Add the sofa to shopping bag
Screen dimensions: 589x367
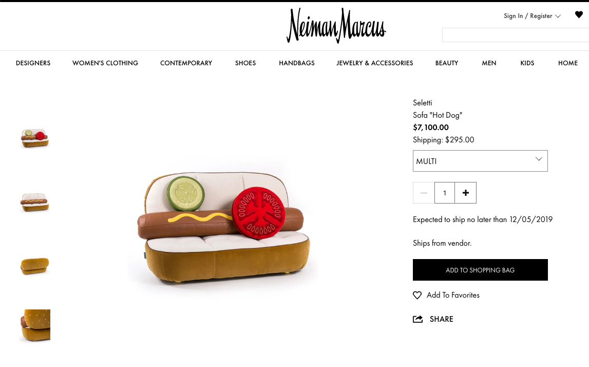[x=480, y=270]
